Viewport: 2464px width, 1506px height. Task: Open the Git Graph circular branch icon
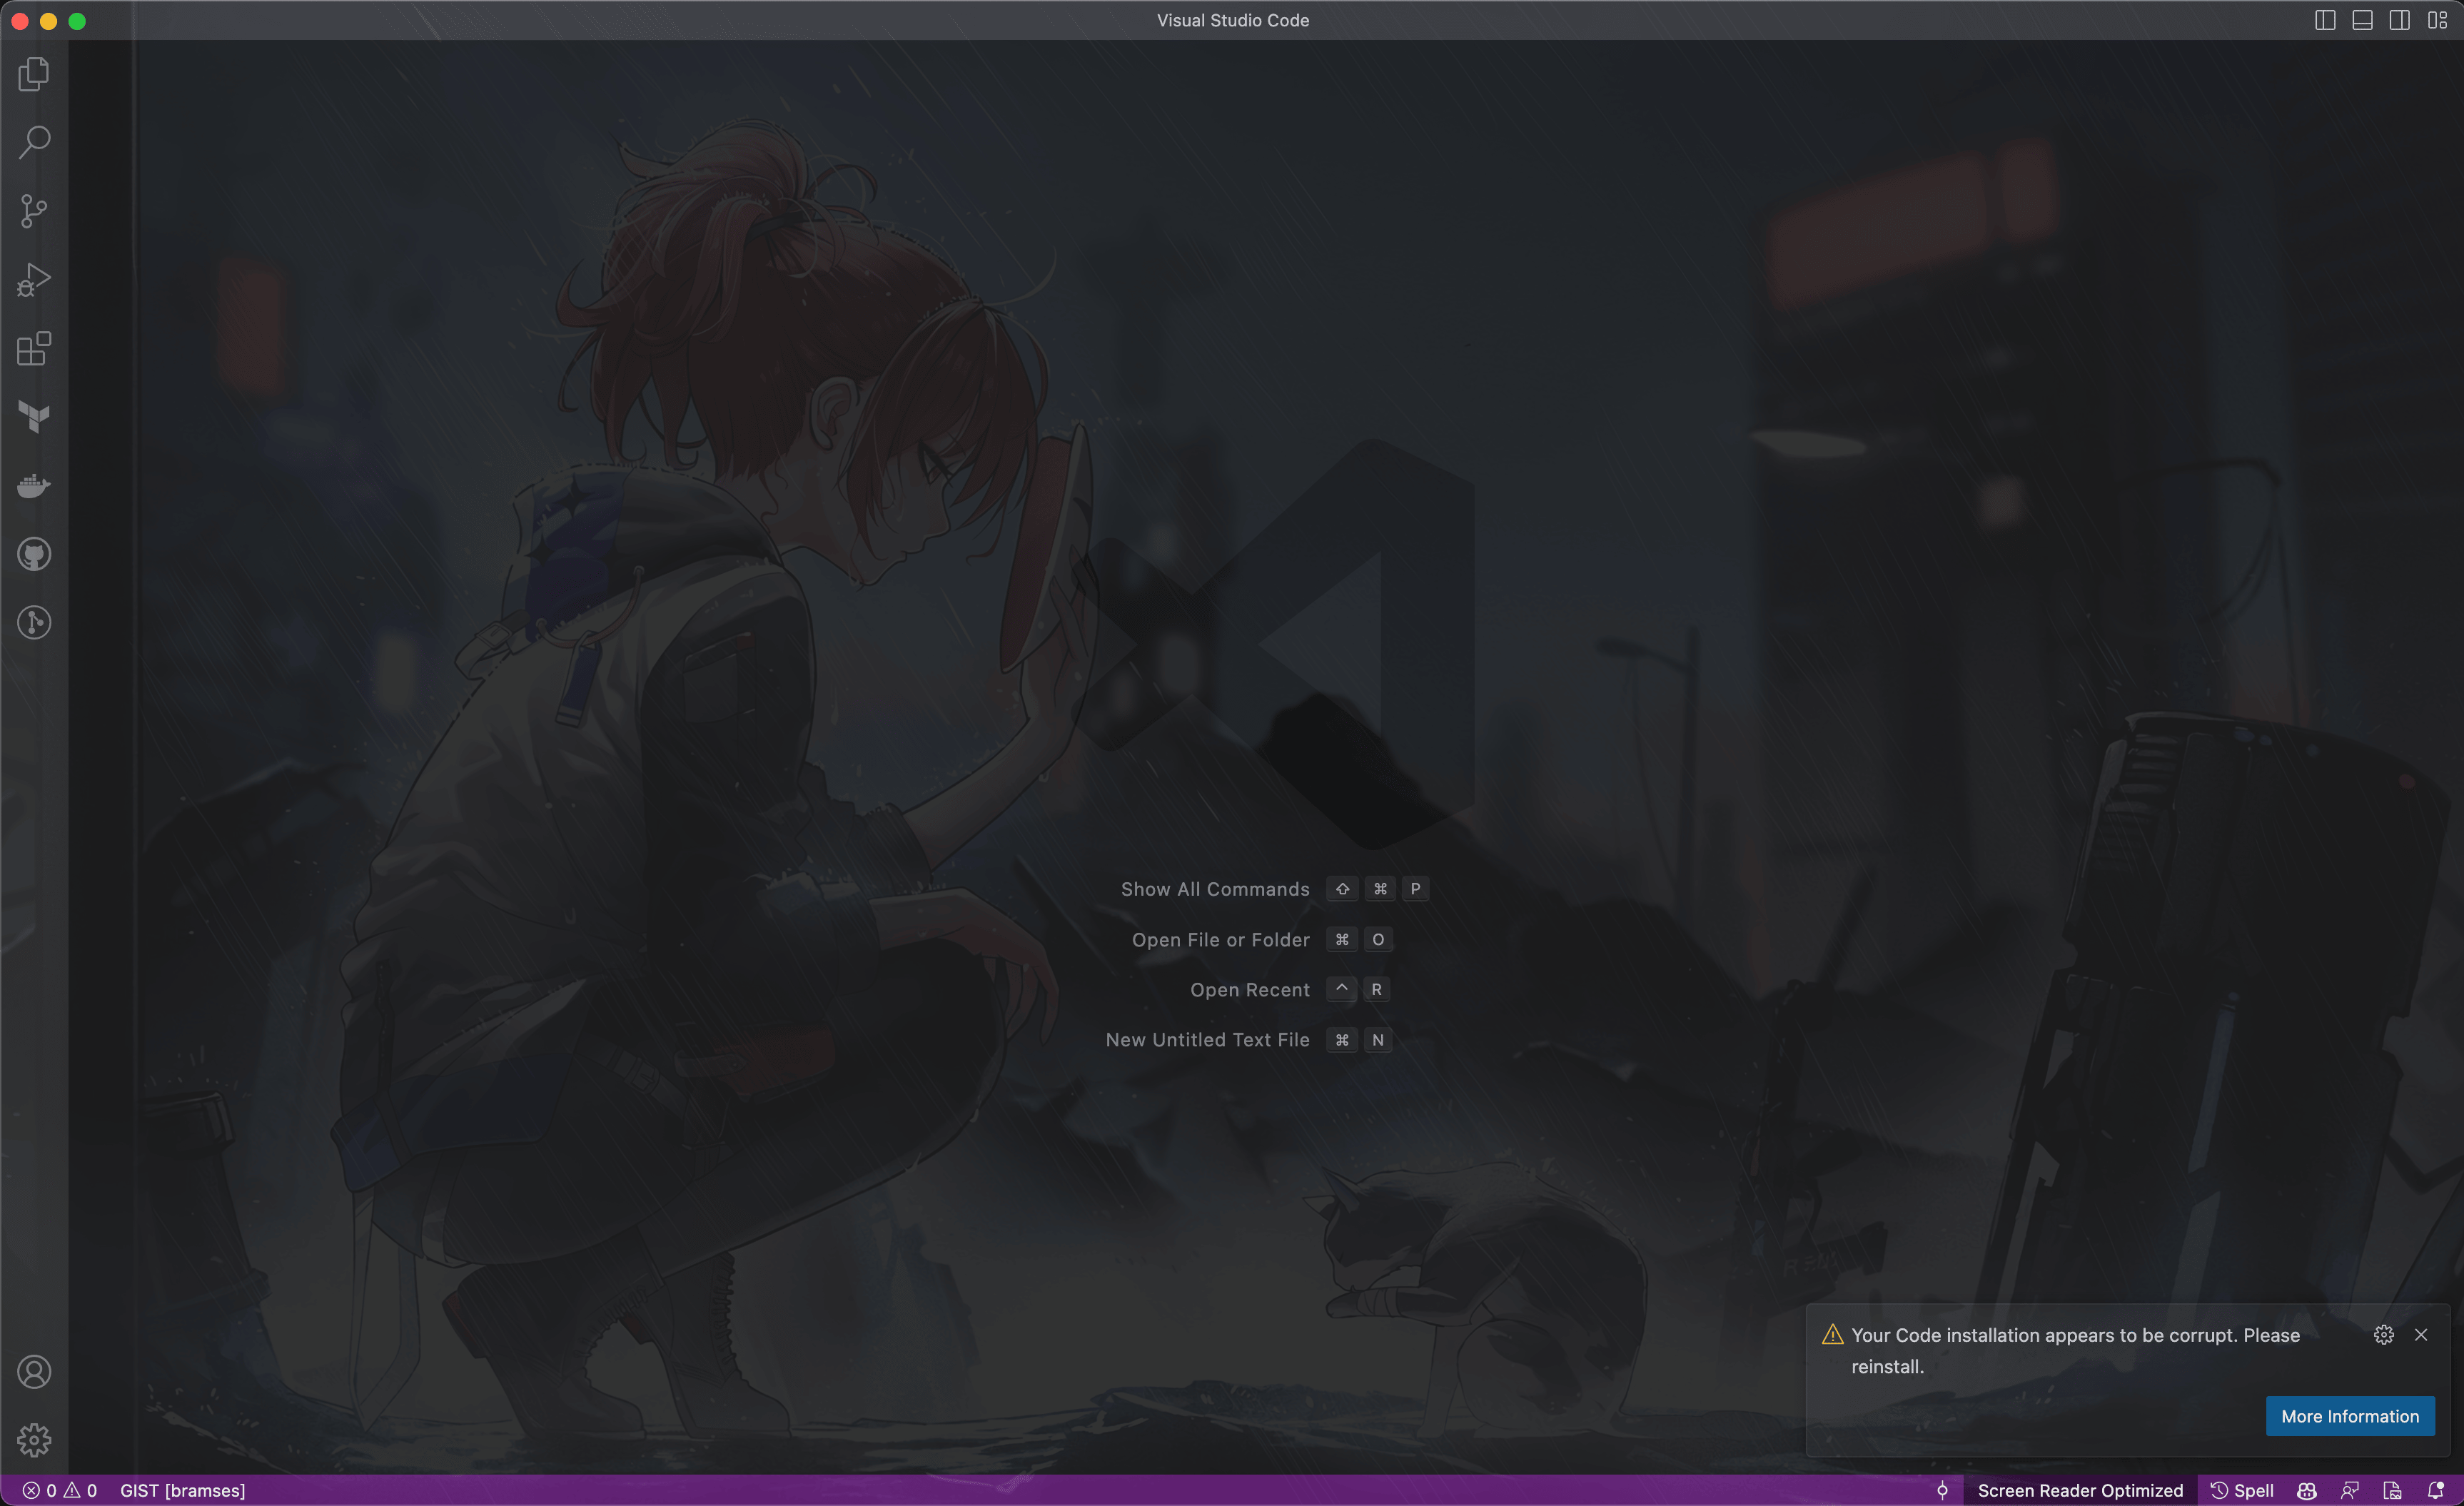click(34, 623)
